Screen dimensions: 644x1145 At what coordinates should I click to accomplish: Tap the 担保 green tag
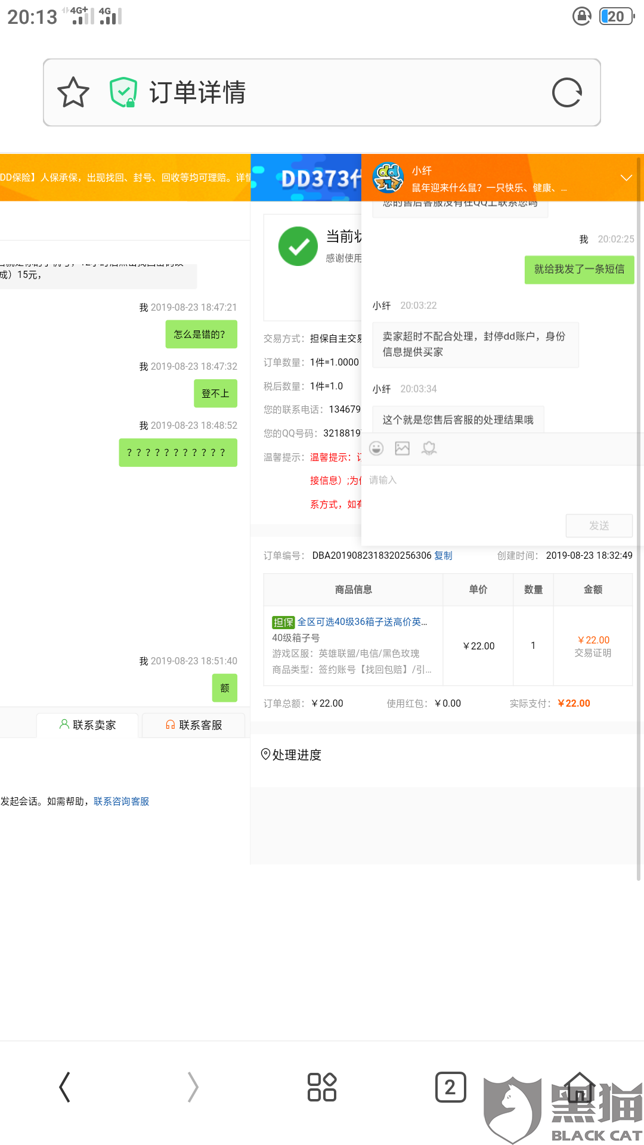283,622
